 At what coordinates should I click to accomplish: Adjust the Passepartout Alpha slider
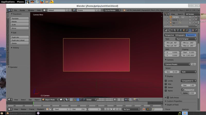[188, 93]
